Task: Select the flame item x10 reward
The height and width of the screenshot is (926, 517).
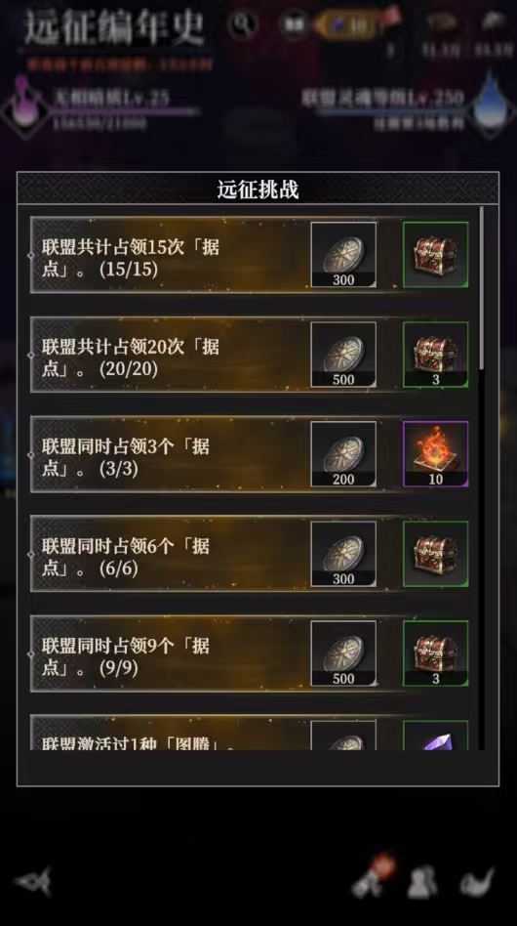Action: click(x=436, y=454)
